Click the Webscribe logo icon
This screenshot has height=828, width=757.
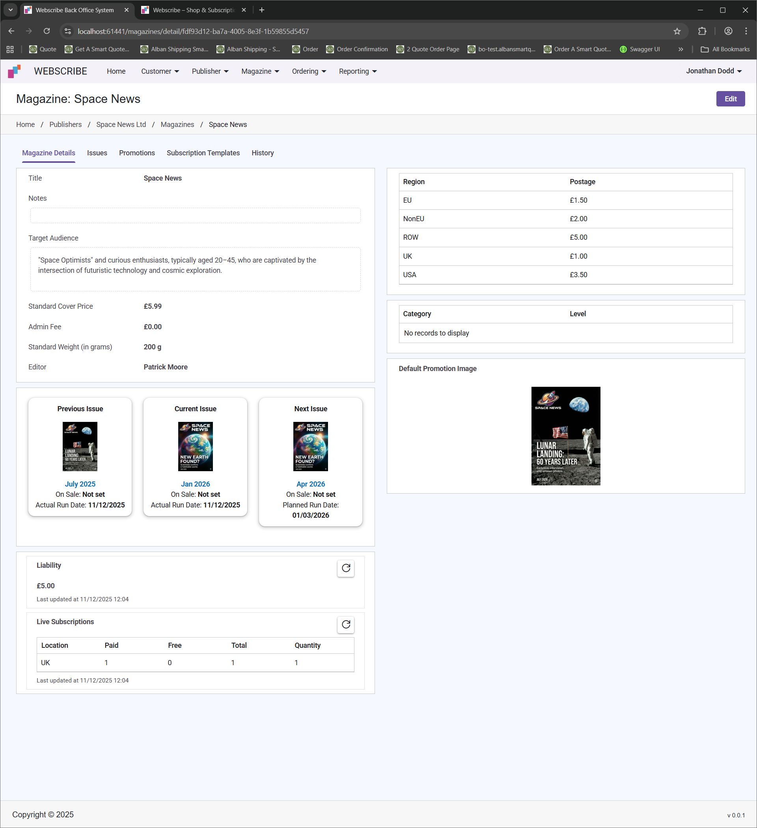(x=14, y=71)
